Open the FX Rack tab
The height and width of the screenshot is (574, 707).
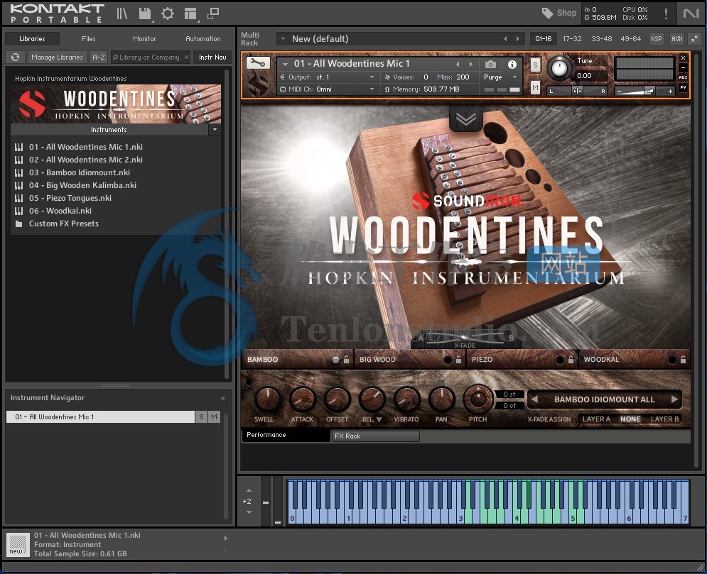coord(375,436)
